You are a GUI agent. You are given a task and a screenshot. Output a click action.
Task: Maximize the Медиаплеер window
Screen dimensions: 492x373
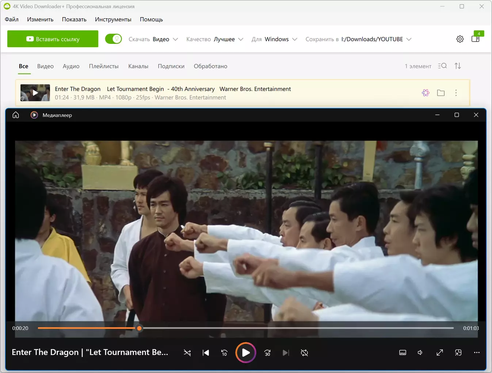pyautogui.click(x=457, y=115)
